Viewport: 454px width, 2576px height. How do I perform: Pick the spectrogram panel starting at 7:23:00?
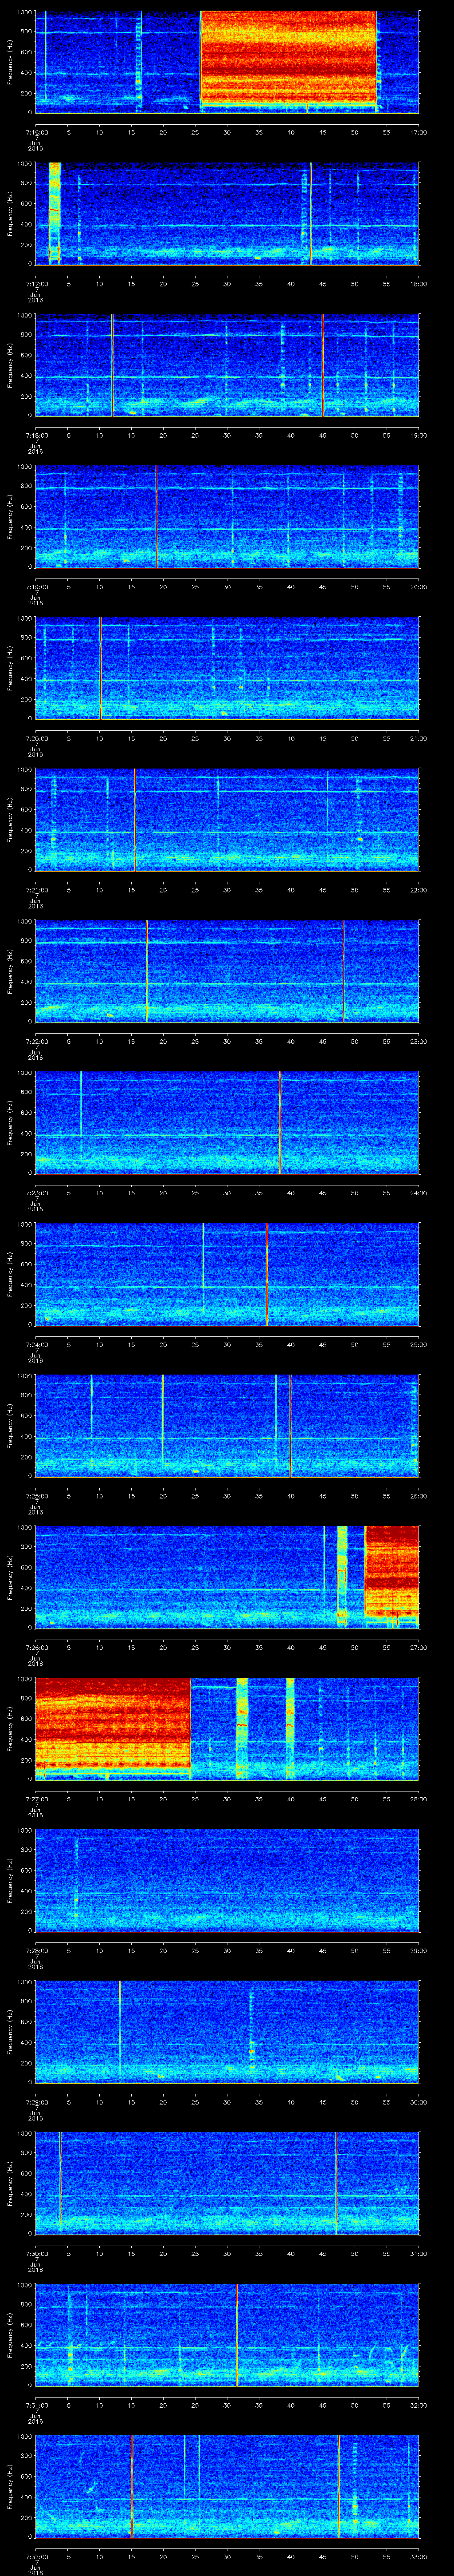pyautogui.click(x=227, y=1122)
